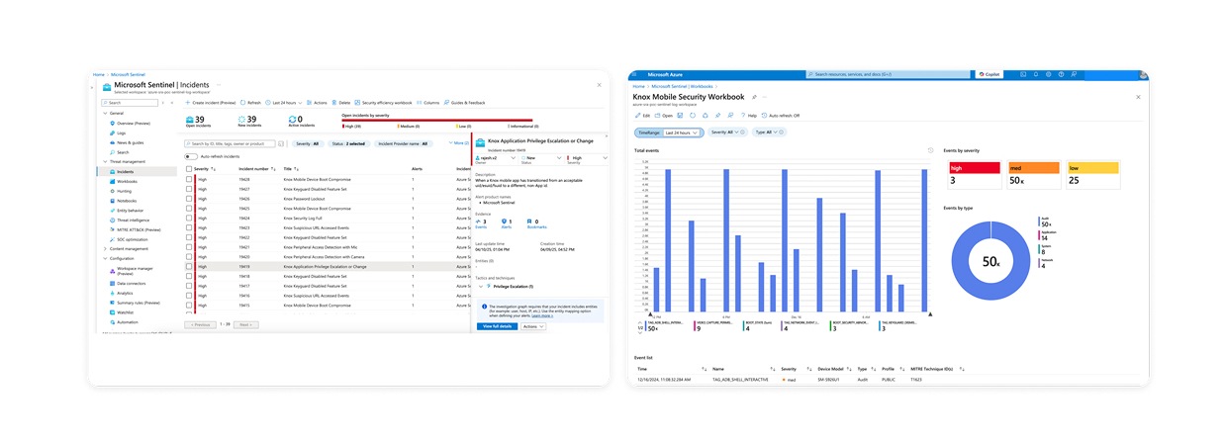Click Open in Workbook toolbar
The width and height of the screenshot is (1226, 443).
click(x=664, y=116)
